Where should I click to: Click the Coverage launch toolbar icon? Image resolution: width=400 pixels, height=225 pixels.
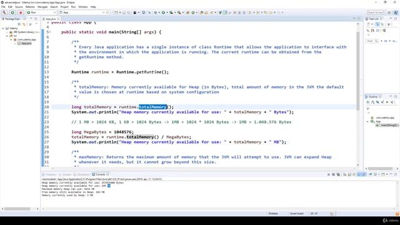[171, 12]
